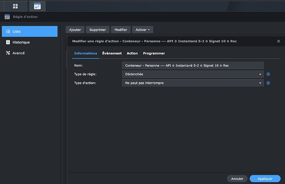Click the Appliquer button
Viewport: 285px width, 184px height.
(264, 179)
